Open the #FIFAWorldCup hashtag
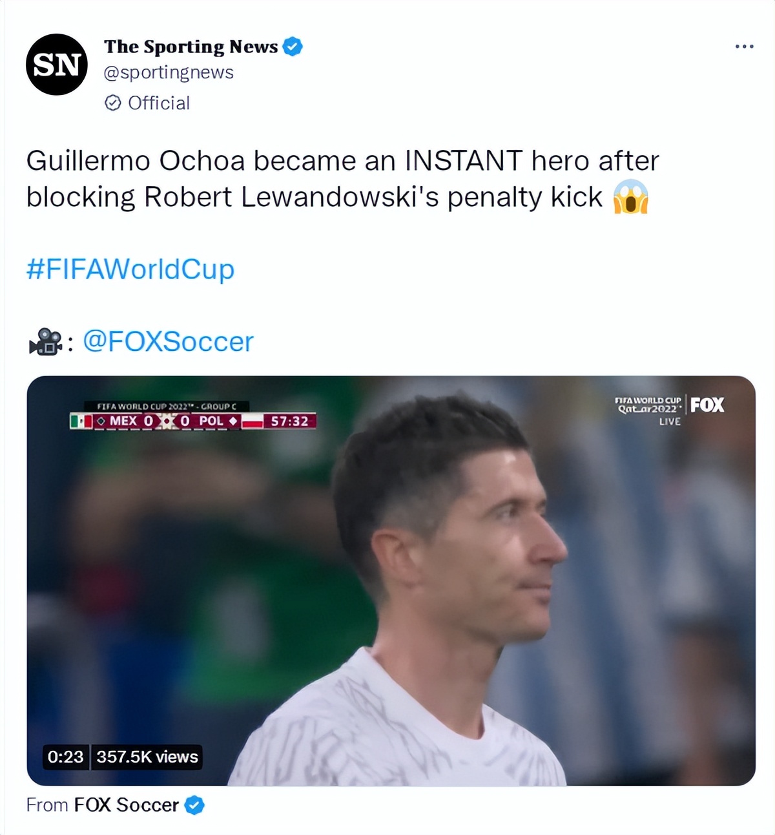 [x=130, y=269]
